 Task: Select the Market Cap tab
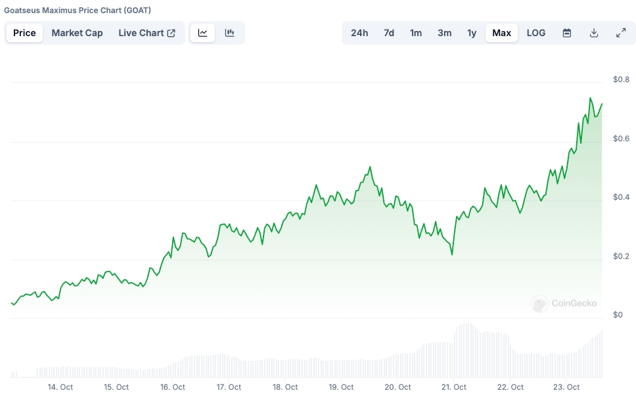click(77, 33)
